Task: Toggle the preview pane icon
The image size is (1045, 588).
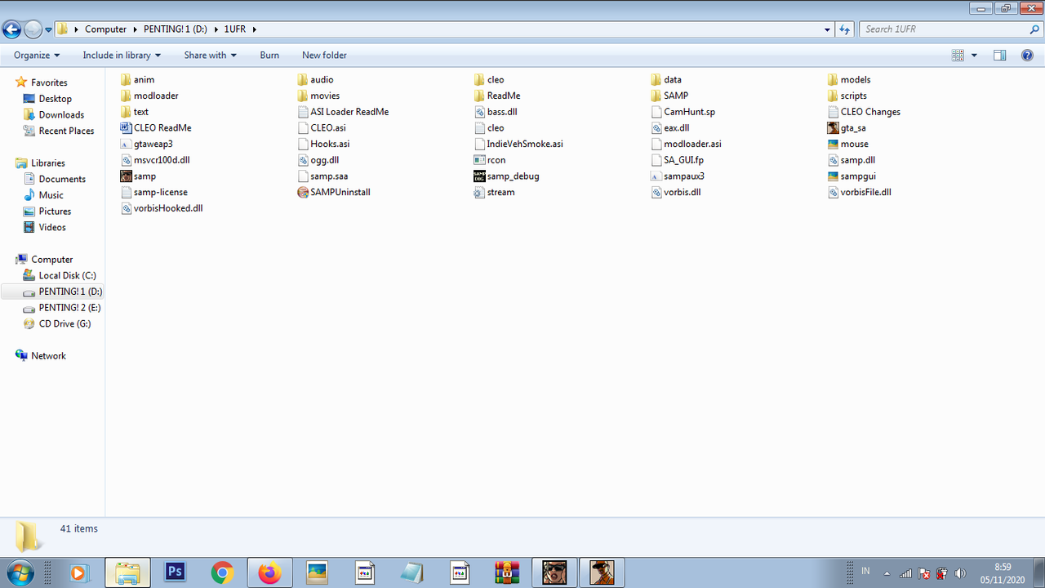Action: [1000, 56]
